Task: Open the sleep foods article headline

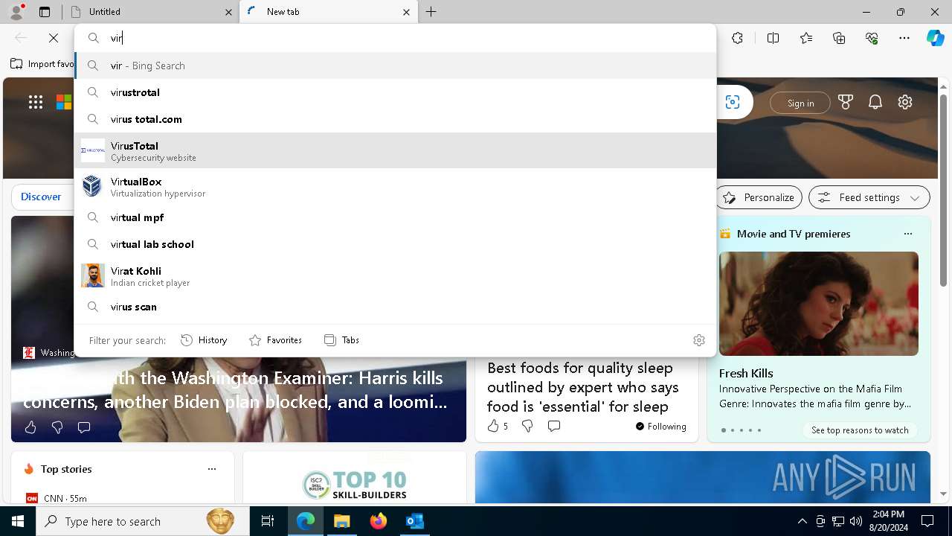Action: [x=583, y=387]
